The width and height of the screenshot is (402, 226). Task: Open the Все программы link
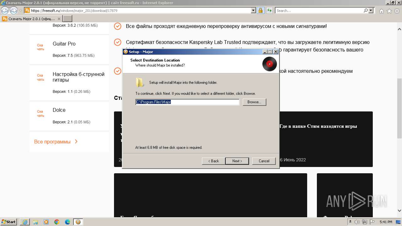point(52,142)
